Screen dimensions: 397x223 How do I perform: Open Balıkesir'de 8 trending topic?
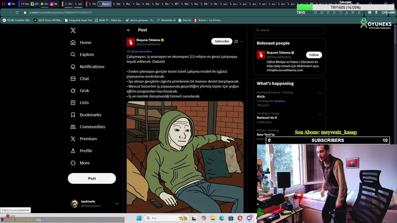(x=267, y=118)
